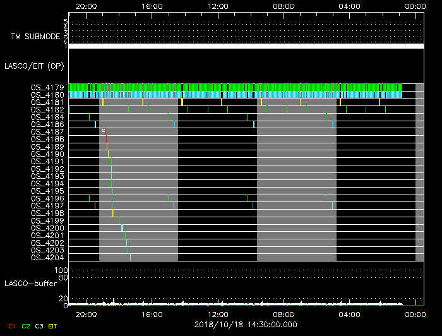
Task: Click the red marker in OS_4187 row
Action: [x=105, y=131]
